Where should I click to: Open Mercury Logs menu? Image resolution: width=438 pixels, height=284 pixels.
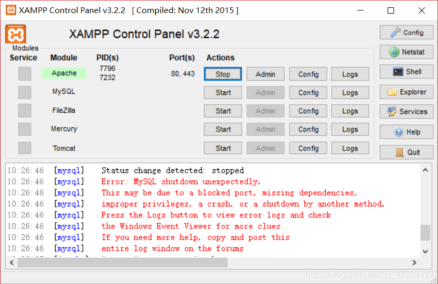tap(350, 129)
